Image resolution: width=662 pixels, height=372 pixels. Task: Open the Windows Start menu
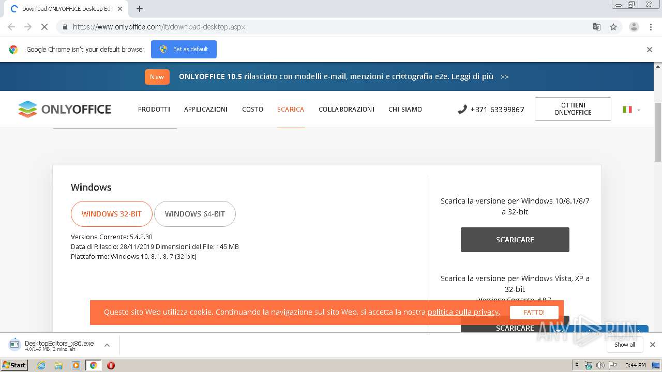[14, 365]
